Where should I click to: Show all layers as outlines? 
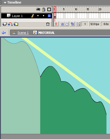click(x=49, y=9)
